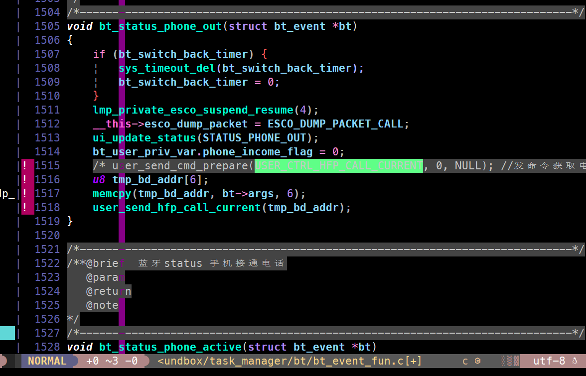Click the opening brace on line 1507
The image size is (586, 376).
264,54
